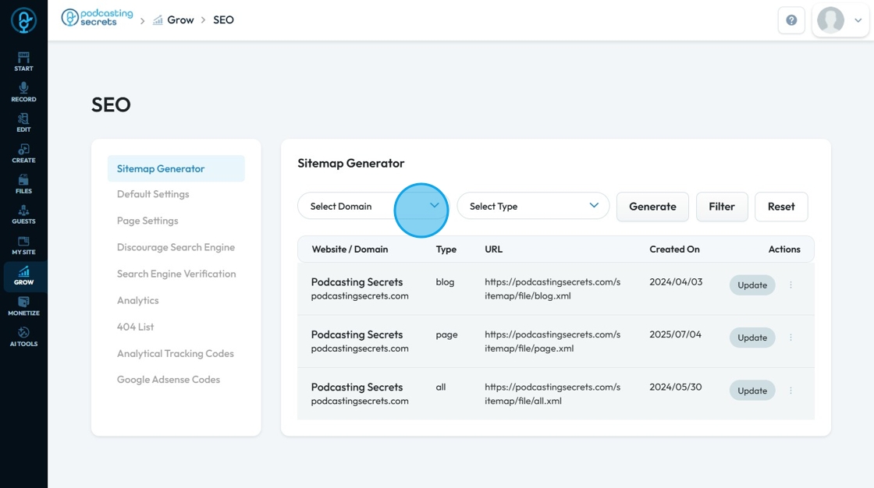The height and width of the screenshot is (488, 874).
Task: Open the Files section
Action: click(23, 183)
